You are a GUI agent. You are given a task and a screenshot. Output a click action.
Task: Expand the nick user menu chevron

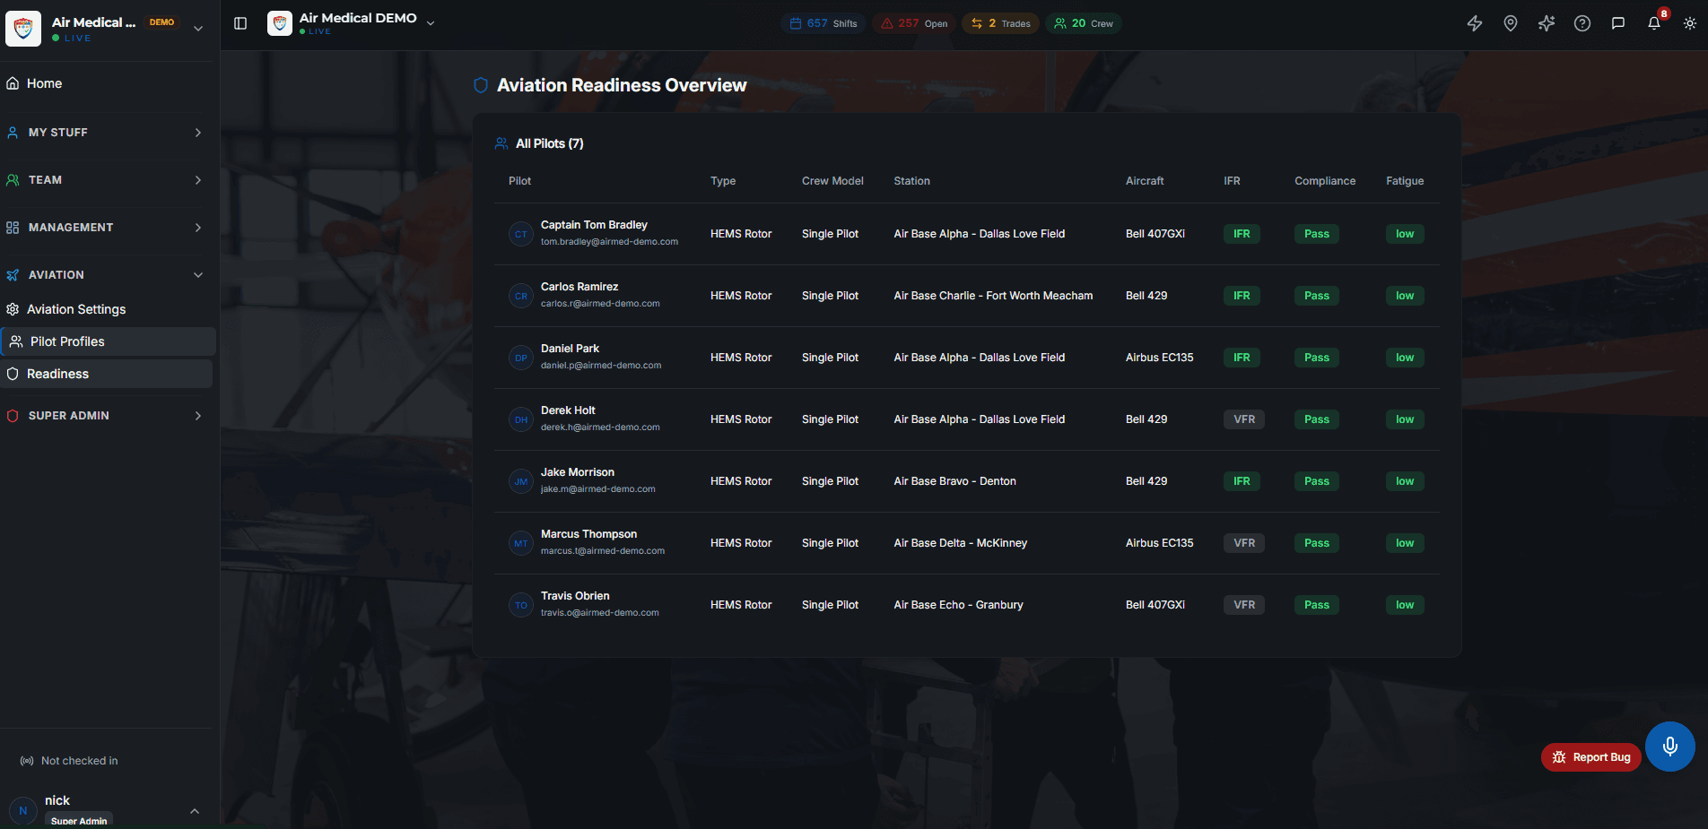coord(195,811)
